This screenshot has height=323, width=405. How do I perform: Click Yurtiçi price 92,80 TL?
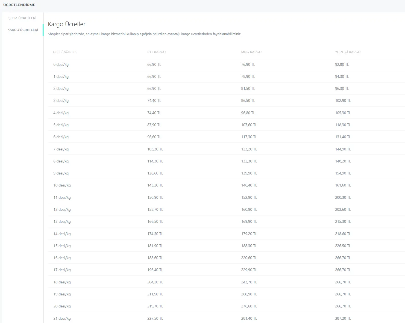pos(342,65)
